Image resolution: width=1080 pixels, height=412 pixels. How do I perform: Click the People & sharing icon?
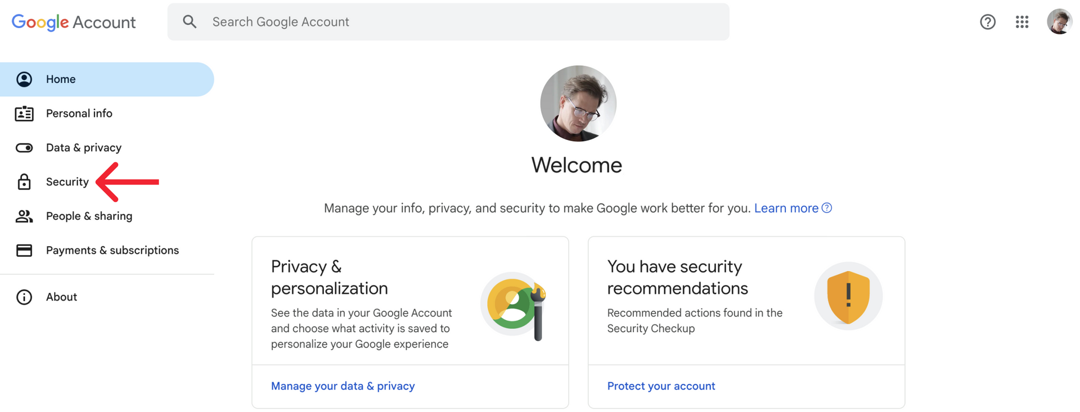pos(24,216)
